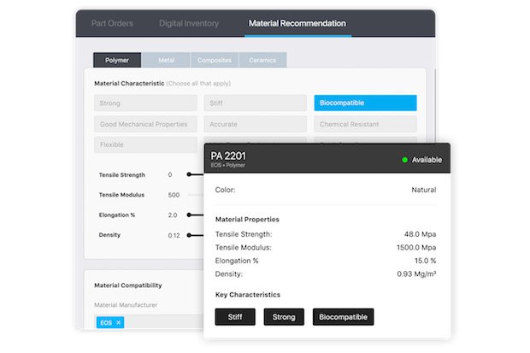530x353 pixels.
Task: Click the Elongation % slider handle
Action: (189, 215)
